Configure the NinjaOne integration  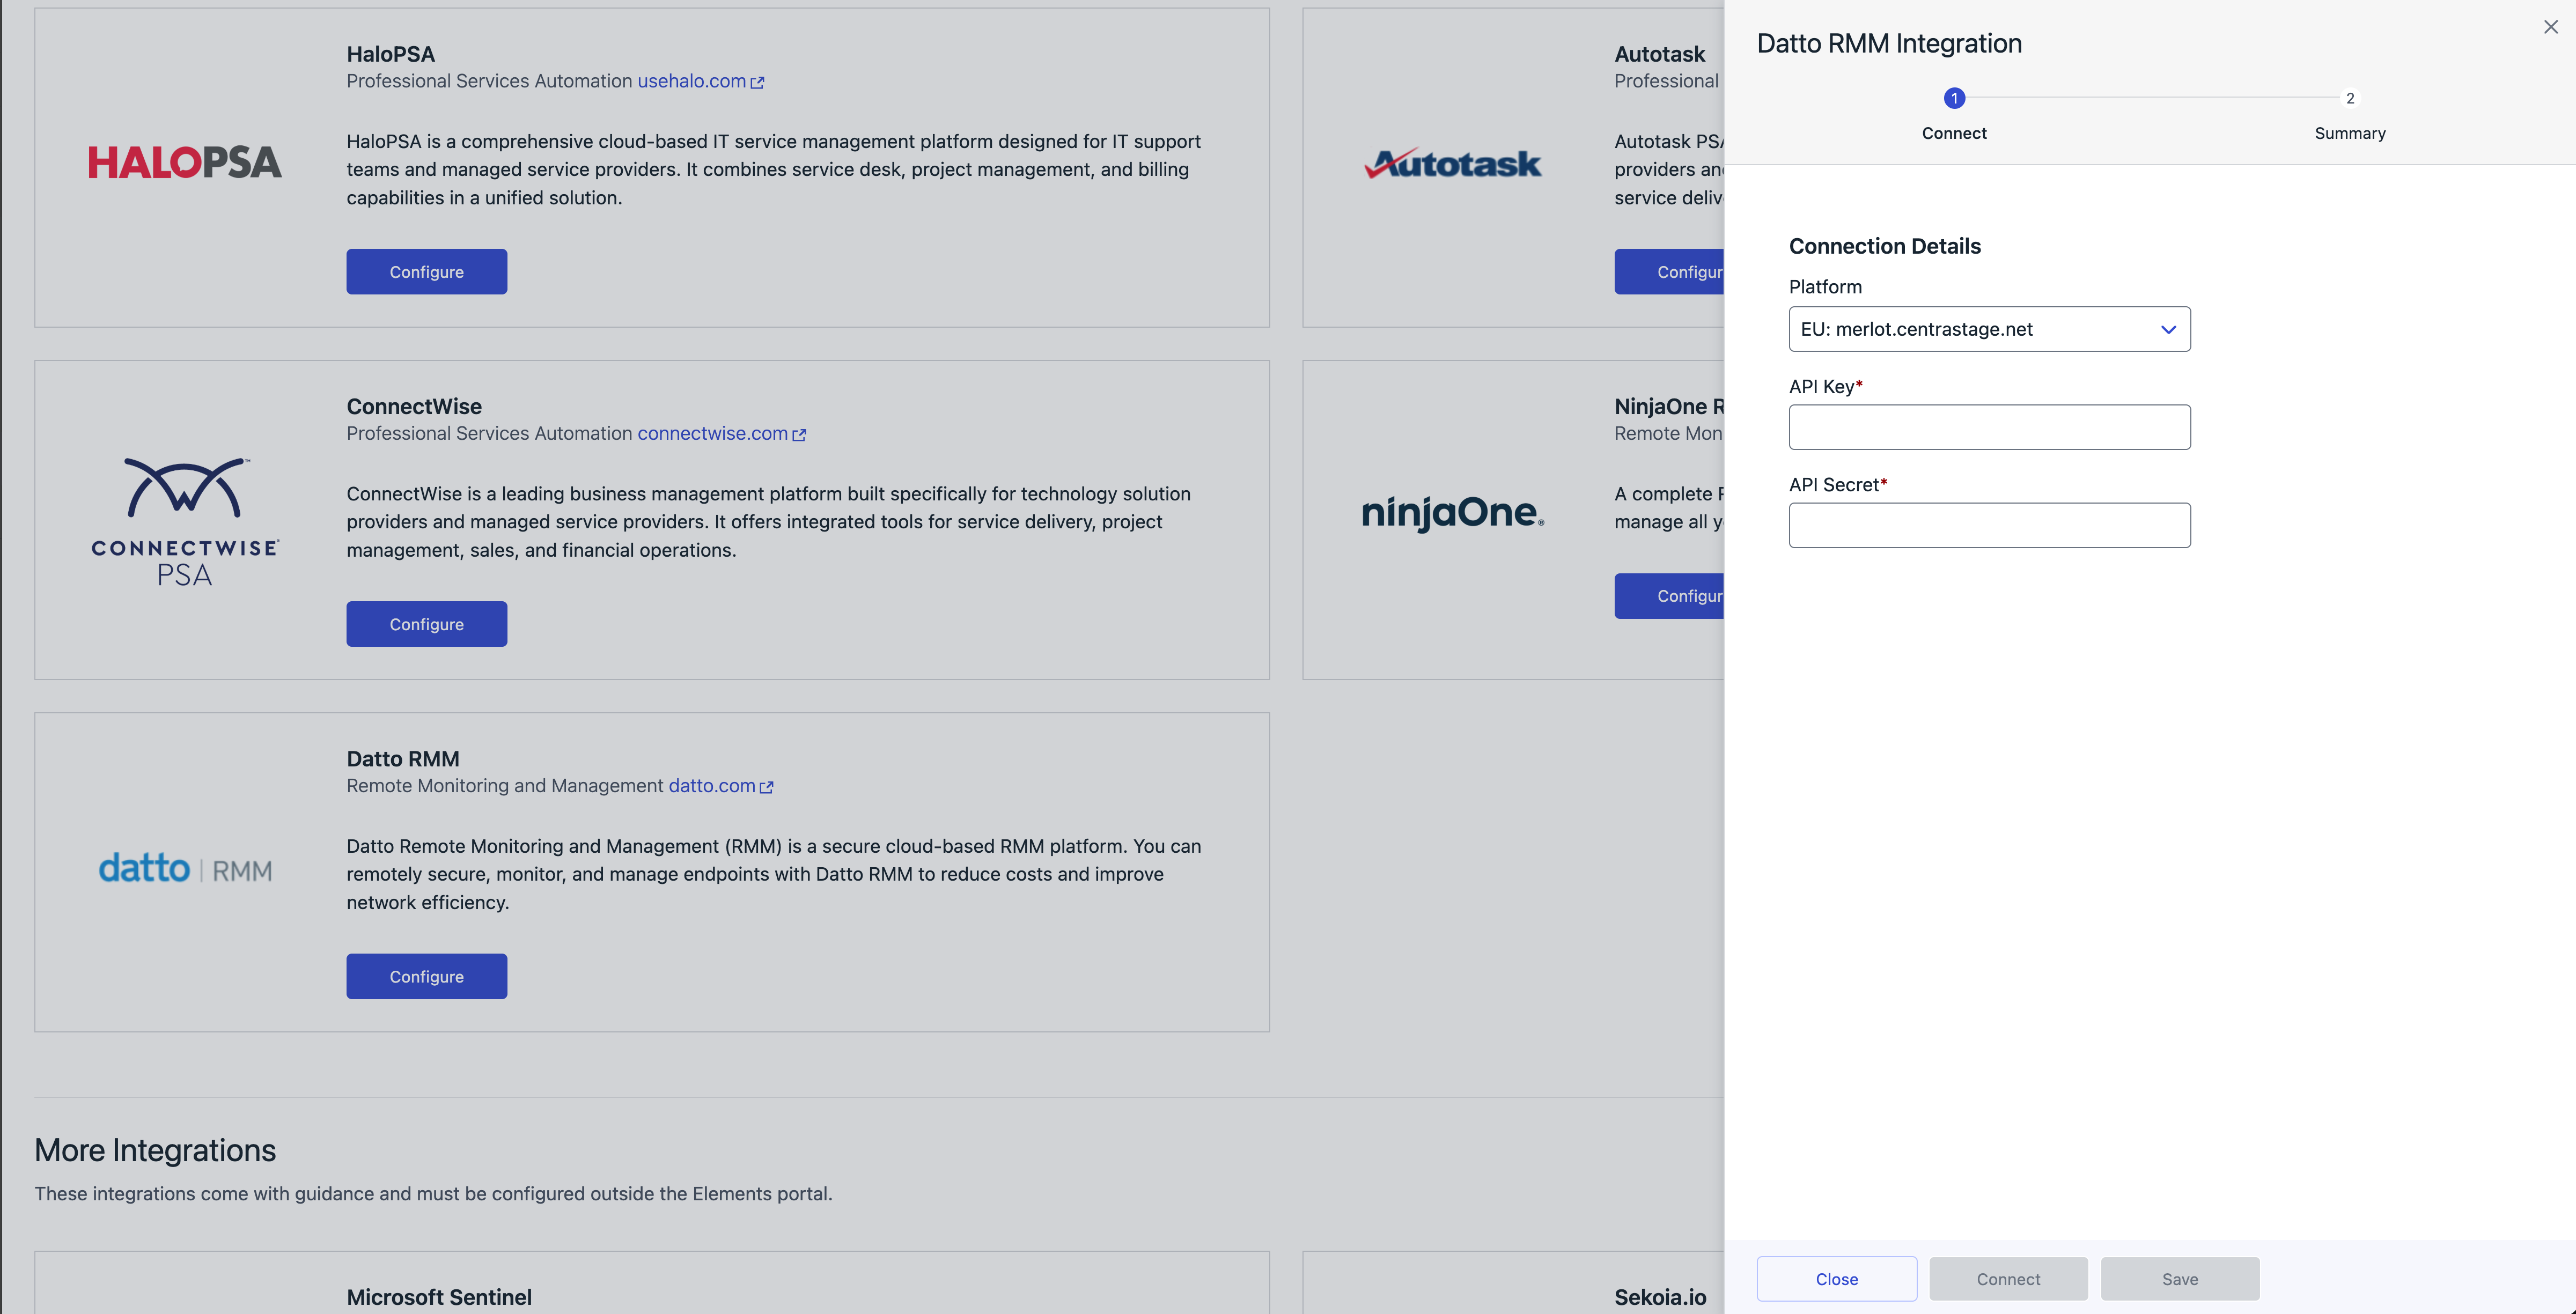(1669, 596)
